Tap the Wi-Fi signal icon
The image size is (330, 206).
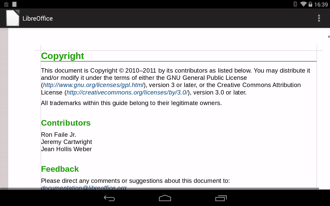pyautogui.click(x=303, y=4)
